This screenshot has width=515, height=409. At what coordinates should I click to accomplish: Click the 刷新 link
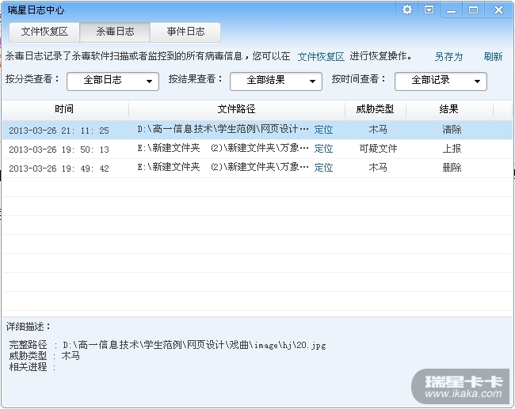pyautogui.click(x=493, y=57)
